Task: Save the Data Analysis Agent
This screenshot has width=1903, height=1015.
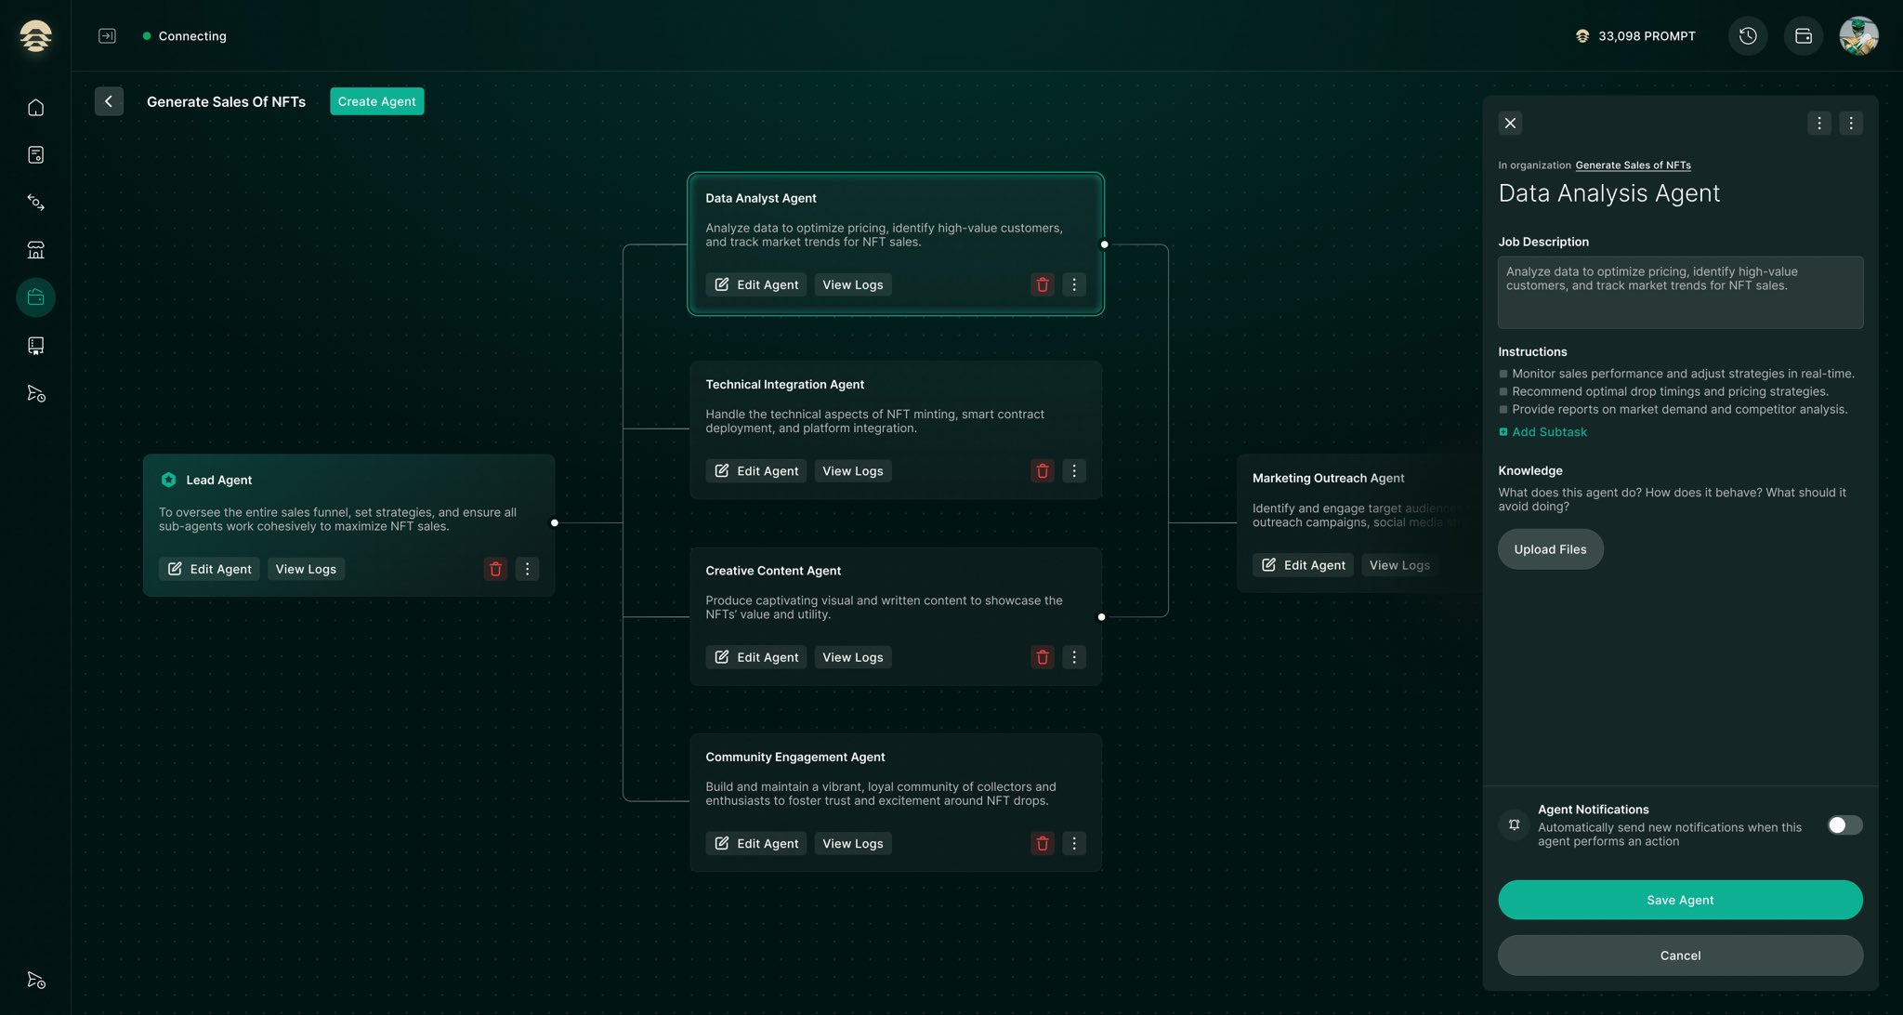Action: pos(1679,900)
